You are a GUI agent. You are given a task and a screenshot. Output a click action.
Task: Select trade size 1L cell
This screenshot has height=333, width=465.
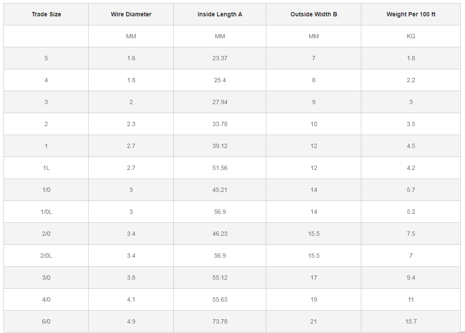[x=46, y=168]
